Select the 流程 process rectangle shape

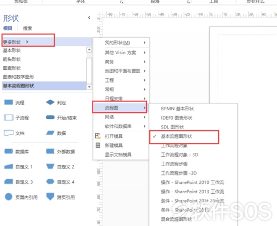pyautogui.click(x=8, y=102)
